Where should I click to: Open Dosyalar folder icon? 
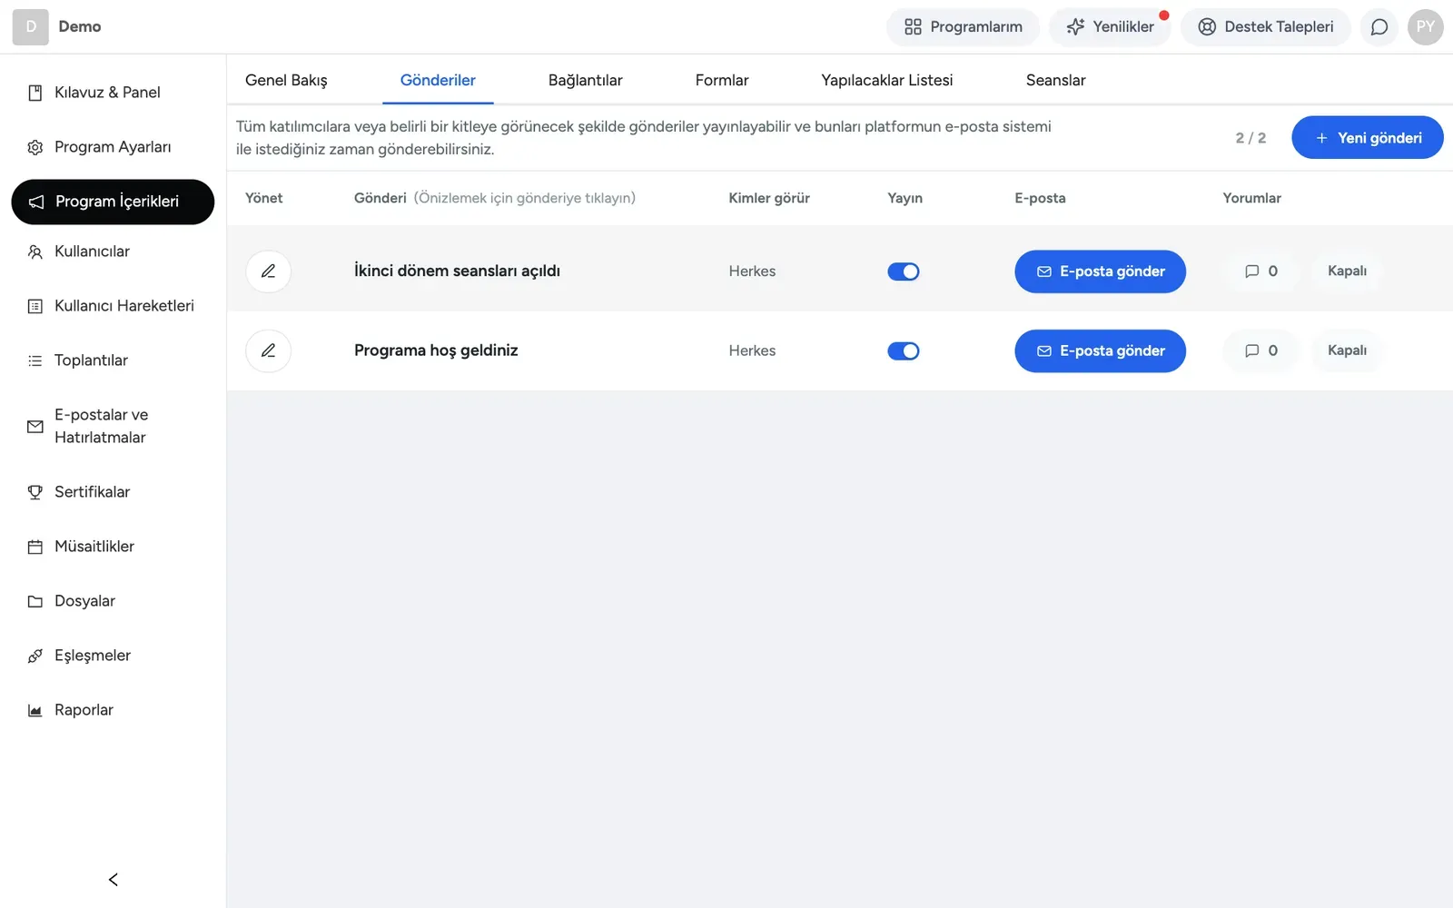point(35,601)
